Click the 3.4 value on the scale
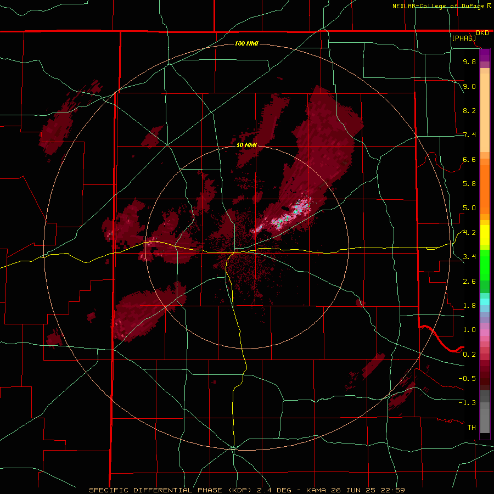The height and width of the screenshot is (494, 494). (469, 257)
